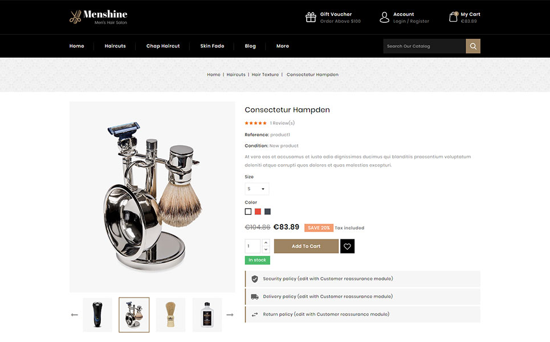This screenshot has width=550, height=342.
Task: Add product to wishlist heart icon
Action: [347, 246]
